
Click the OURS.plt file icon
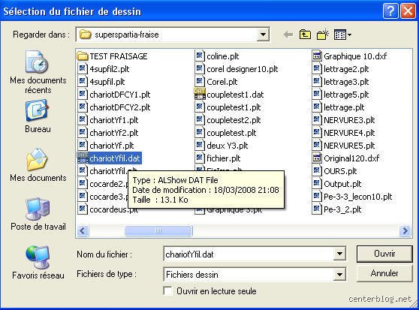coord(317,171)
